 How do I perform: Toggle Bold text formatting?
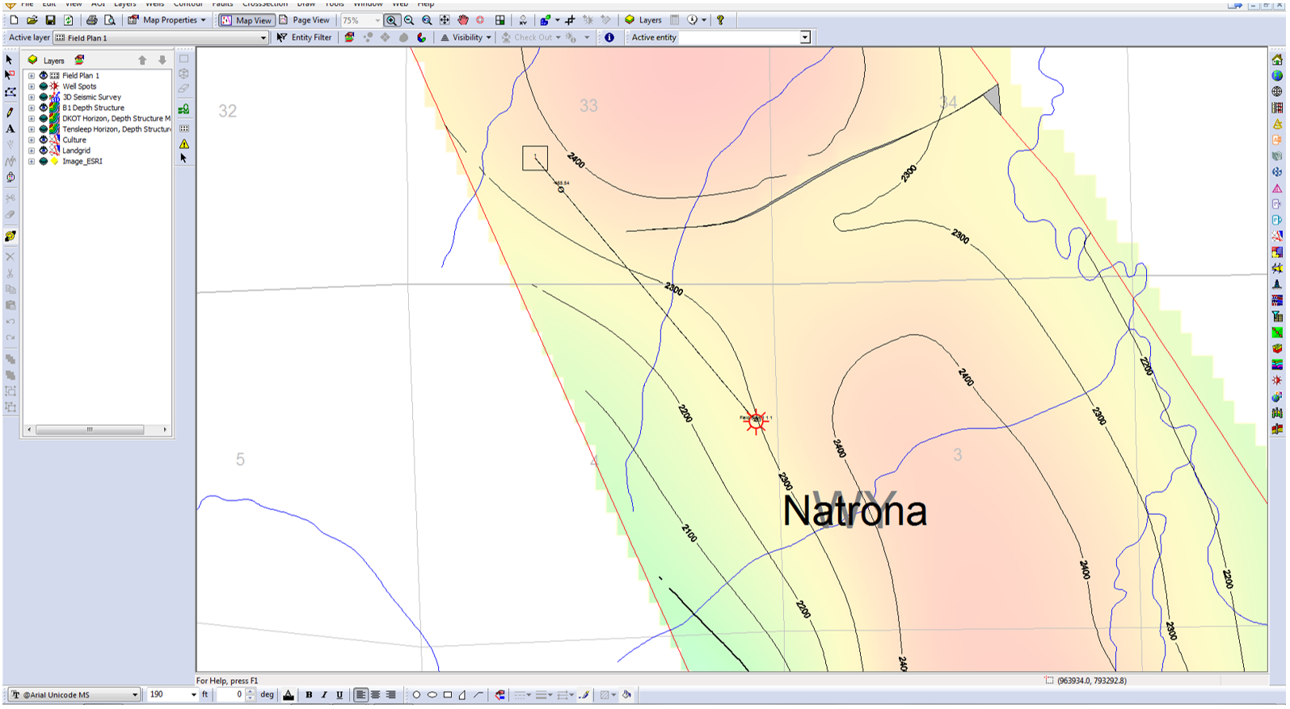coord(309,694)
